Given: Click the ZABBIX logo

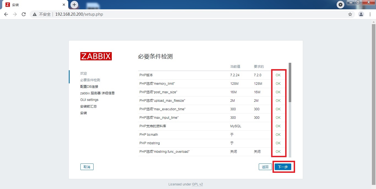Looking at the screenshot, I should click(96, 56).
